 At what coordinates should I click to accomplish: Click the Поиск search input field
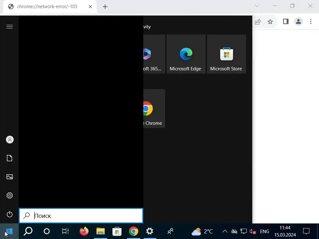click(81, 216)
